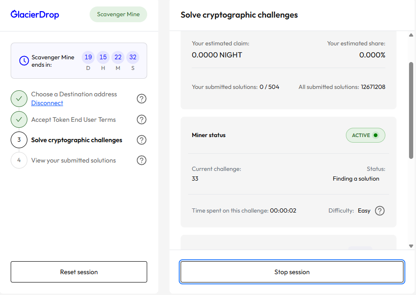The width and height of the screenshot is (416, 295).
Task: Go to View your submitted solutions step
Action: [73, 160]
